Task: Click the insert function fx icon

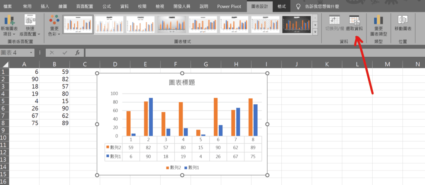Action: click(x=77, y=53)
